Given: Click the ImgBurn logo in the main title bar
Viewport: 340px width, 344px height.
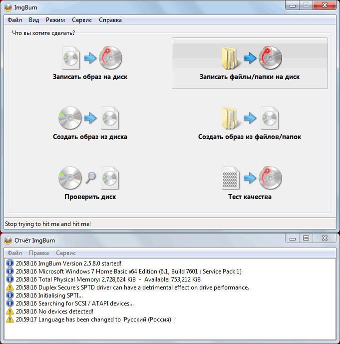Looking at the screenshot, I should 8,7.
